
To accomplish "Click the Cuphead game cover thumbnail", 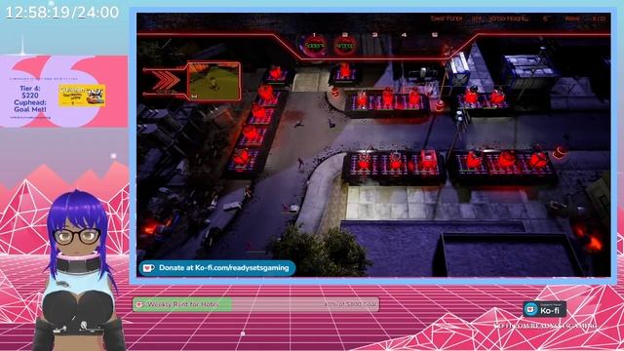I will (82, 96).
